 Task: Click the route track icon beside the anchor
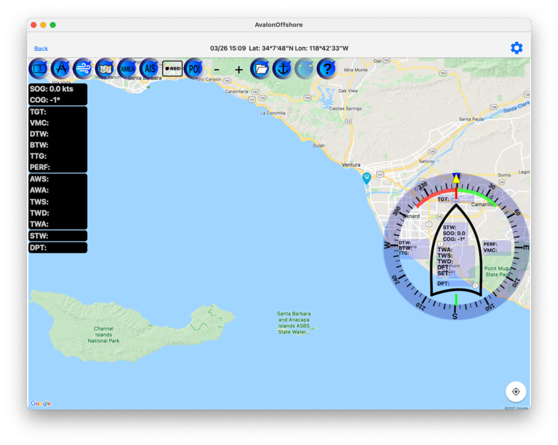click(x=305, y=68)
